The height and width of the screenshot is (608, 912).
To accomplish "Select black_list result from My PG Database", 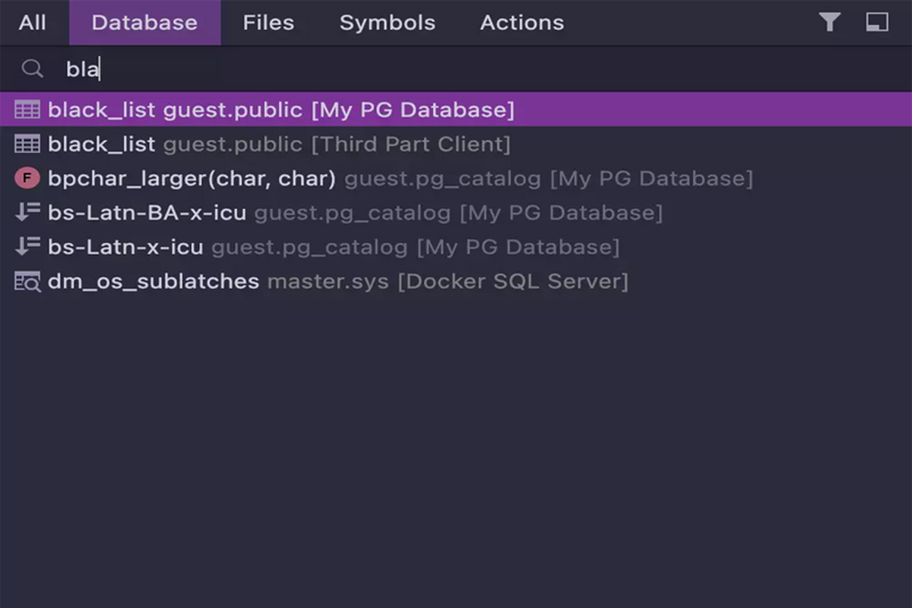I will click(281, 110).
